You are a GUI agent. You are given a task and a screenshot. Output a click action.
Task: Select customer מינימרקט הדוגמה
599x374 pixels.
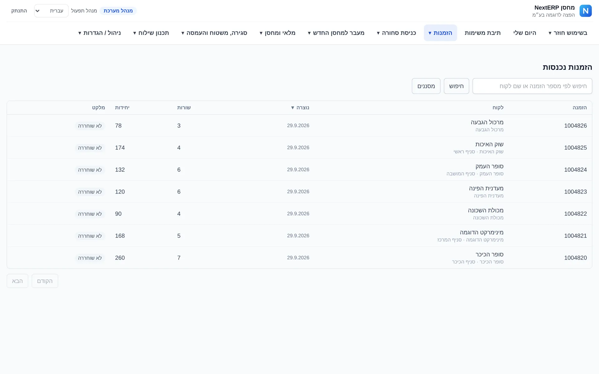tap(481, 233)
